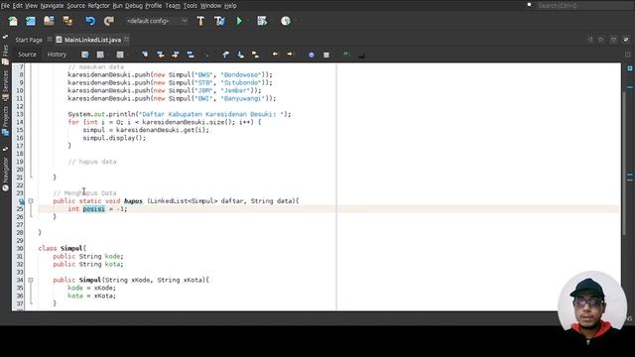This screenshot has height=357, width=635.
Task: Open the Services side panel
Action: tap(5, 86)
